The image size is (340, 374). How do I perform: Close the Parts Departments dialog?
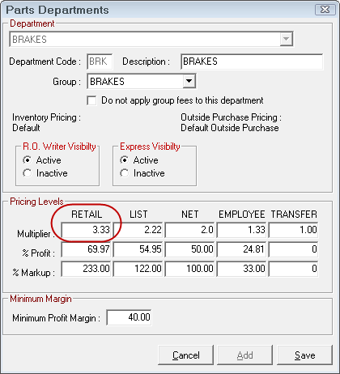[x=325, y=10]
